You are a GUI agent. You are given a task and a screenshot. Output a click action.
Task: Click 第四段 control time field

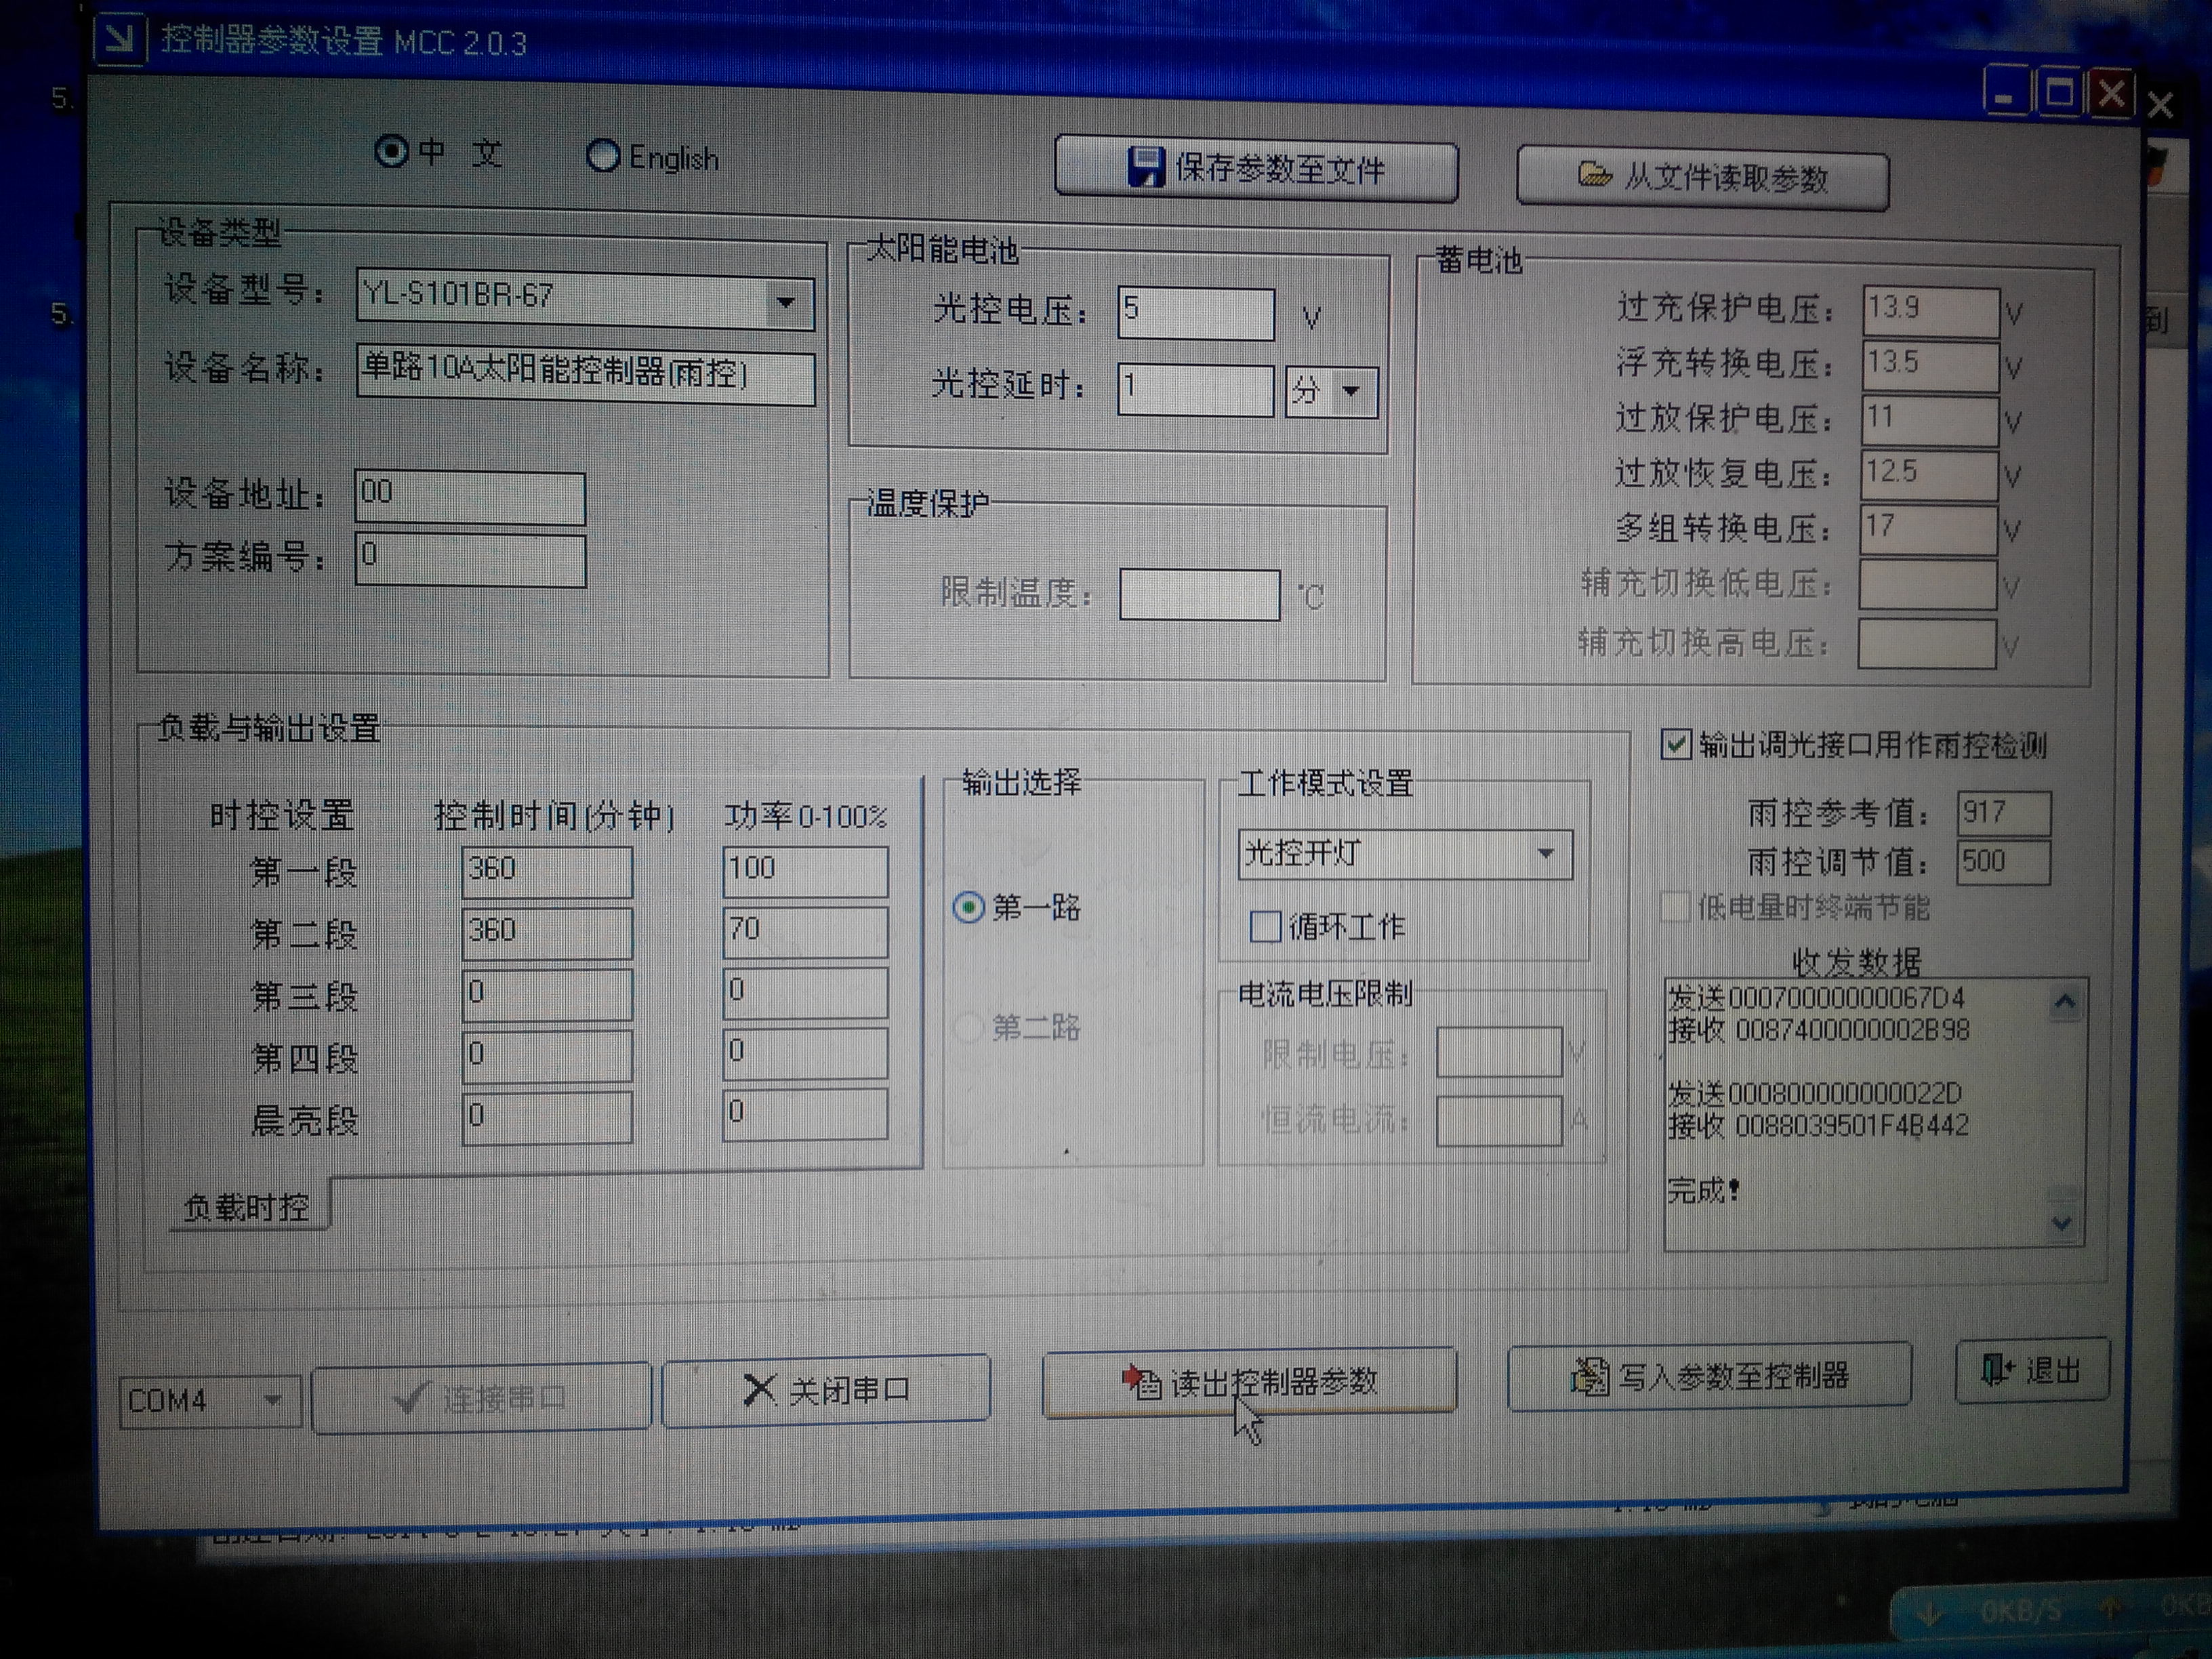[x=547, y=1056]
